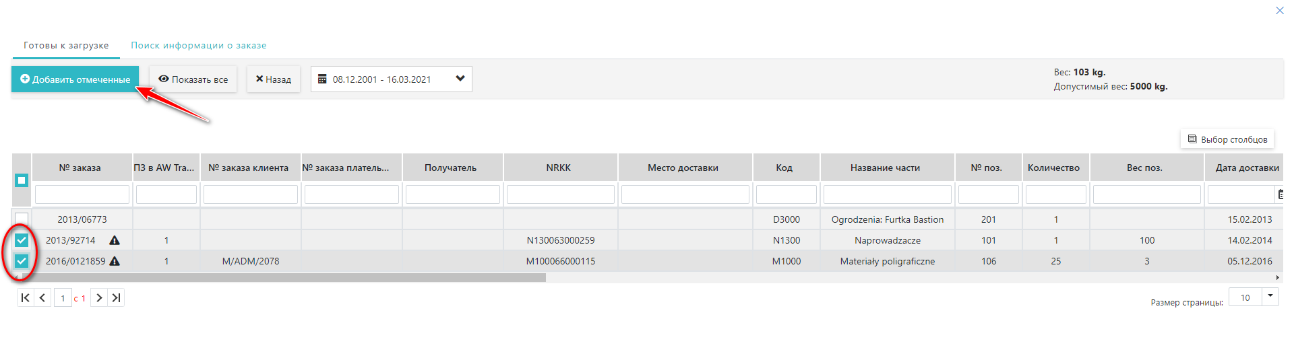Image resolution: width=1294 pixels, height=362 pixels.
Task: Open calendar icon in delivery date filter
Action: 1280,194
